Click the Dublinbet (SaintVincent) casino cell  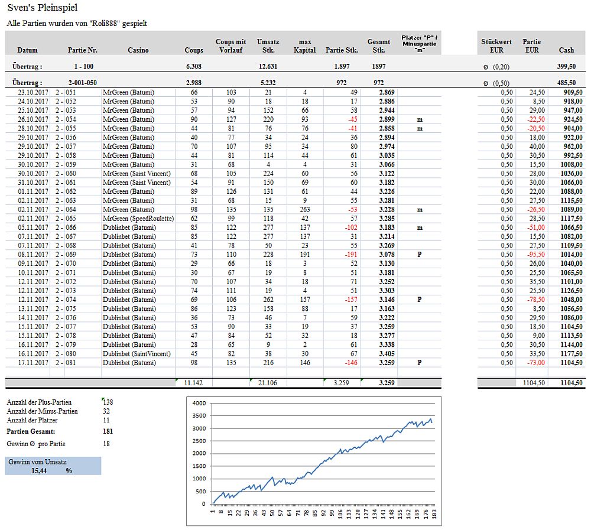click(x=137, y=354)
